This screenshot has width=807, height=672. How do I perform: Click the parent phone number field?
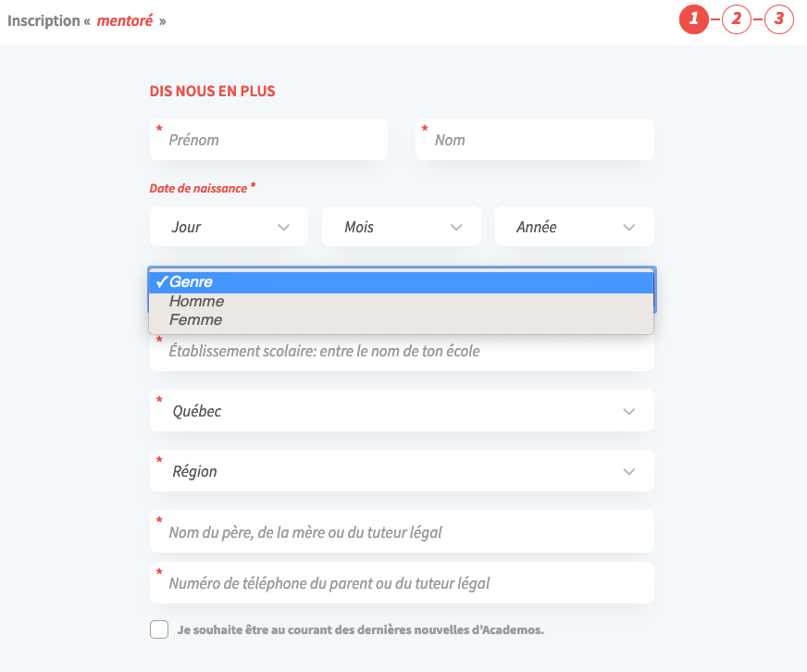(x=402, y=583)
